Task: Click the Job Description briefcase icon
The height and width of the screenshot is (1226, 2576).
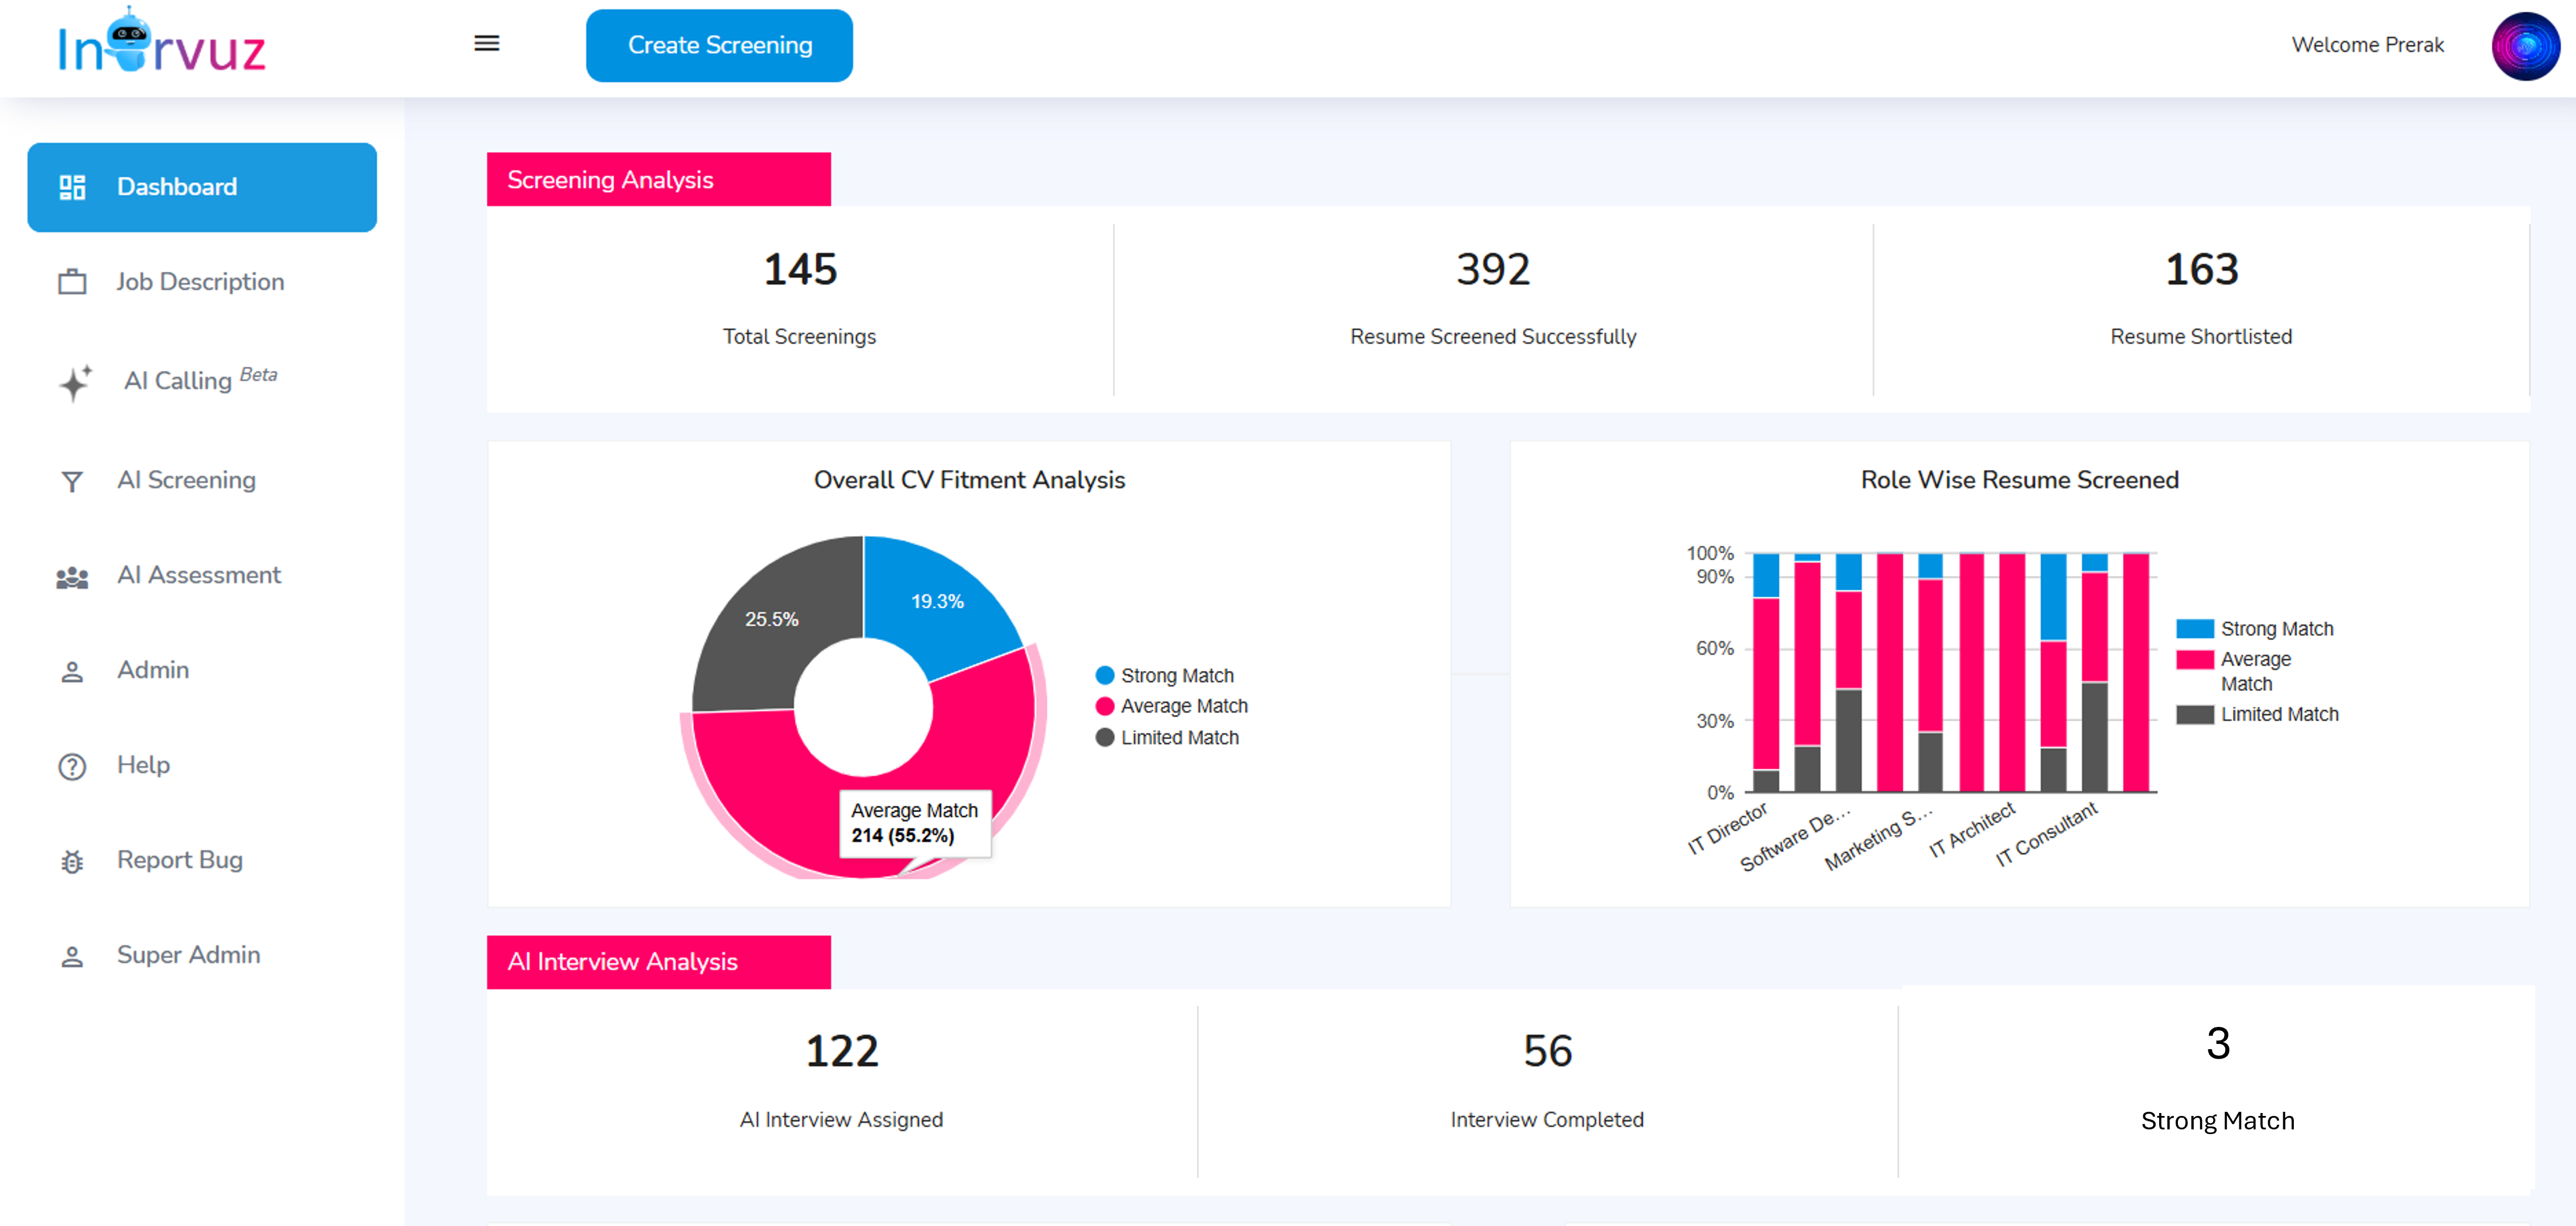Action: tap(72, 282)
